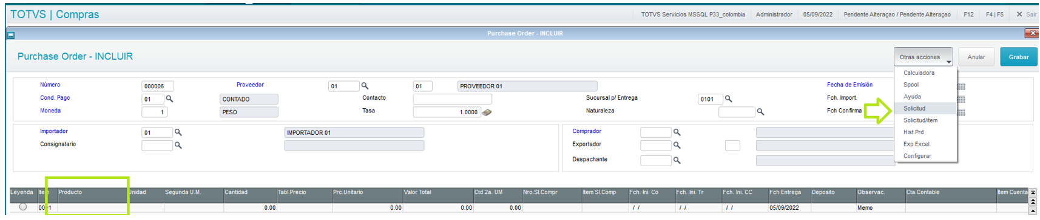Open Hist.Prd from the menu
The width and height of the screenshot is (1040, 220).
925,132
